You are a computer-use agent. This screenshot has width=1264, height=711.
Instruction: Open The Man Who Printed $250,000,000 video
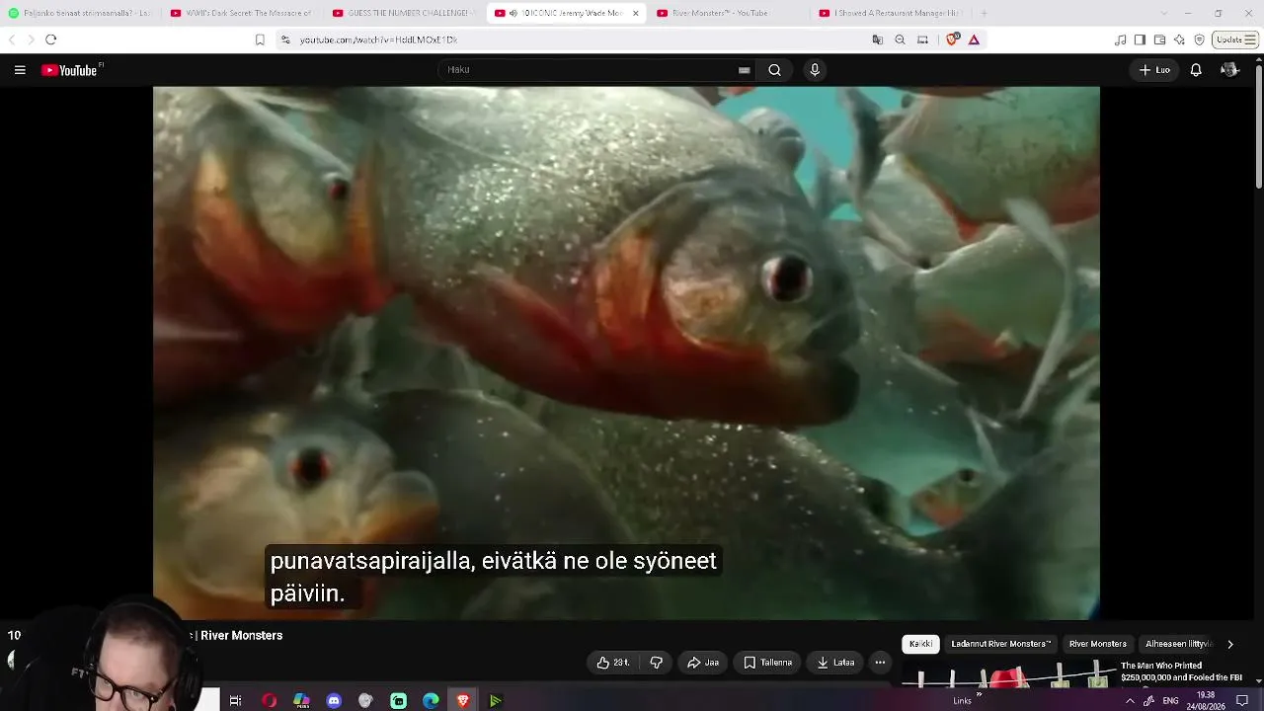[x=1182, y=671]
